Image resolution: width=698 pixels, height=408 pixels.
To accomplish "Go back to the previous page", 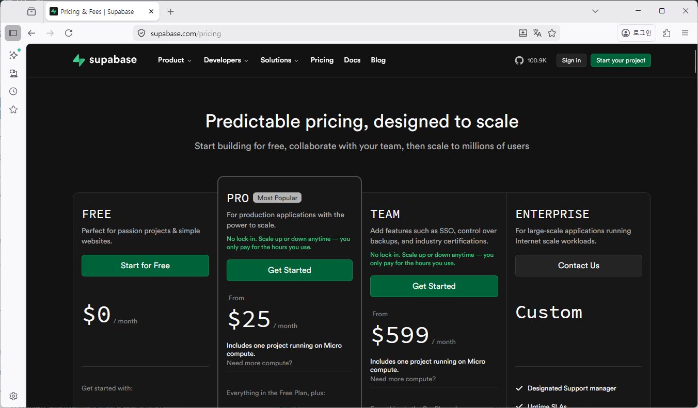I will 31,33.
